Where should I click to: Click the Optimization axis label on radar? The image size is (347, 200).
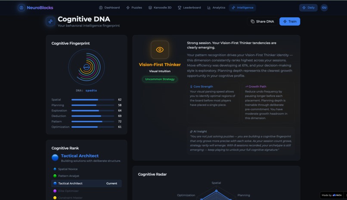(x=186, y=195)
